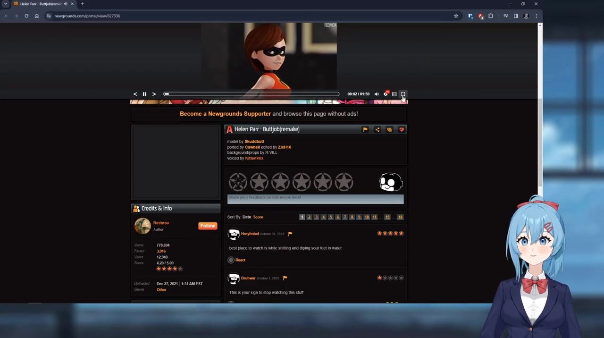The height and width of the screenshot is (338, 604).
Task: Share this submission via the share icon
Action: point(377,129)
